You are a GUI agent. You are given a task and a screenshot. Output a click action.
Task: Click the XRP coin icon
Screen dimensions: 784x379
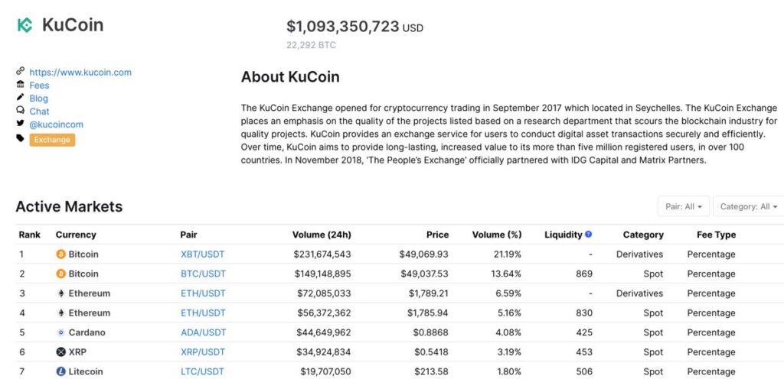tap(61, 352)
